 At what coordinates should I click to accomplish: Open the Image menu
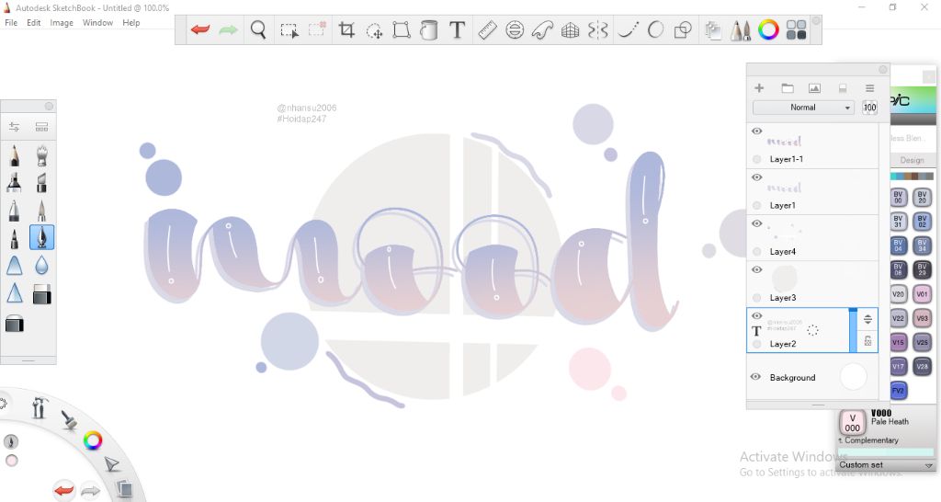pyautogui.click(x=62, y=23)
